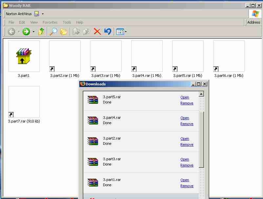The image size is (263, 199).
Task: Click the blue Undo toolbar icon
Action: click(x=108, y=32)
